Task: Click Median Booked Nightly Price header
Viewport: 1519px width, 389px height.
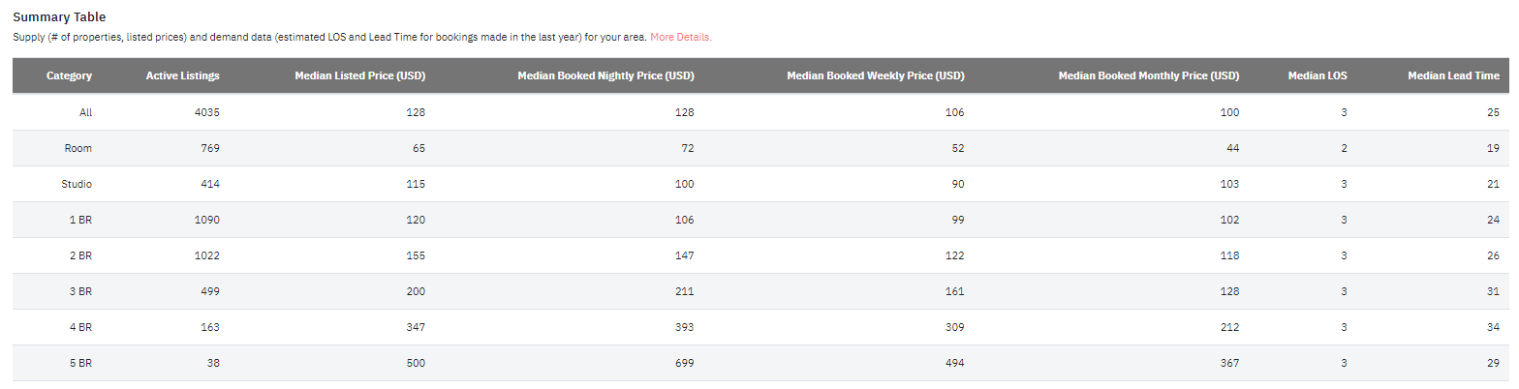Action: pos(606,75)
